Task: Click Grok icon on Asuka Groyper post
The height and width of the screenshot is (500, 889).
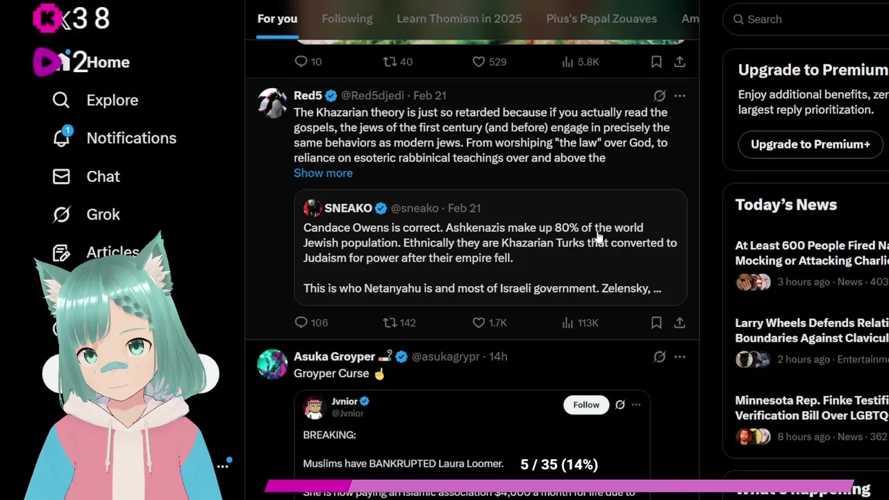Action: tap(659, 357)
